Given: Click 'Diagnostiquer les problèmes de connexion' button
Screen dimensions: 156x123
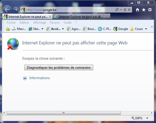Looking at the screenshot, I should (59, 67).
